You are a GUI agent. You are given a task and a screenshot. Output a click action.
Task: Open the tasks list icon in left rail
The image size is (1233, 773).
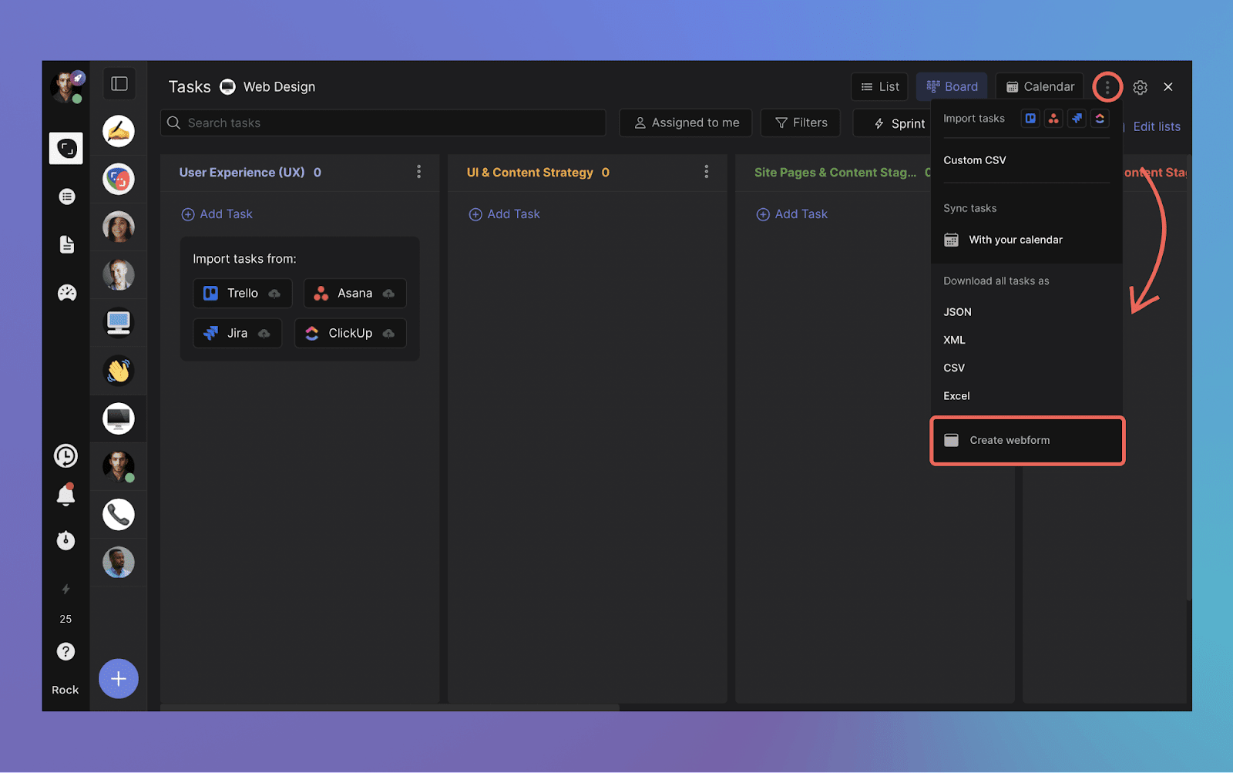pyautogui.click(x=67, y=197)
